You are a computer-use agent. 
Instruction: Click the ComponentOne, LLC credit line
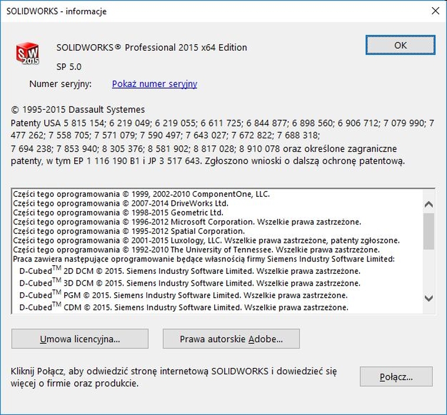tap(141, 194)
